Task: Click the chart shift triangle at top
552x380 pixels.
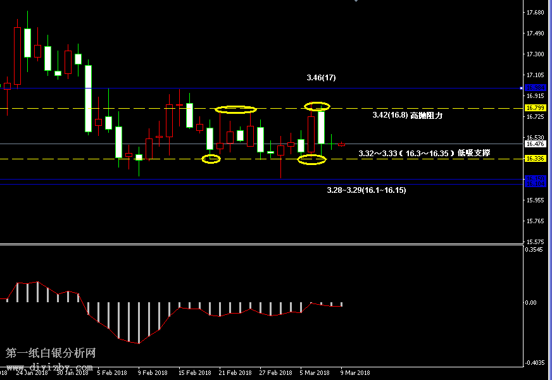Action: (357, 2)
